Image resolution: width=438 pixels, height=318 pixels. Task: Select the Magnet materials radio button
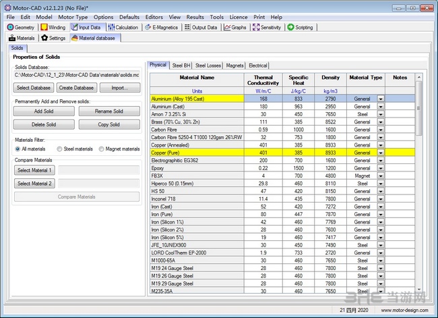[101, 149]
